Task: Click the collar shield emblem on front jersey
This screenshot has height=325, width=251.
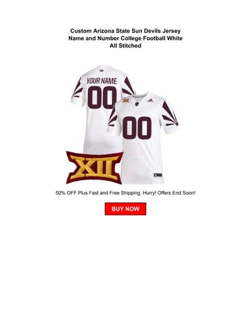Action: pos(137,104)
